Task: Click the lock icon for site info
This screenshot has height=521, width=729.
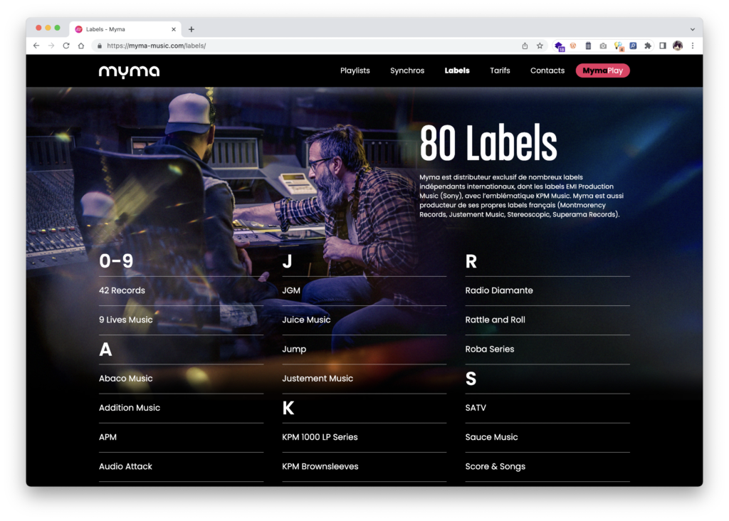Action: click(x=99, y=46)
